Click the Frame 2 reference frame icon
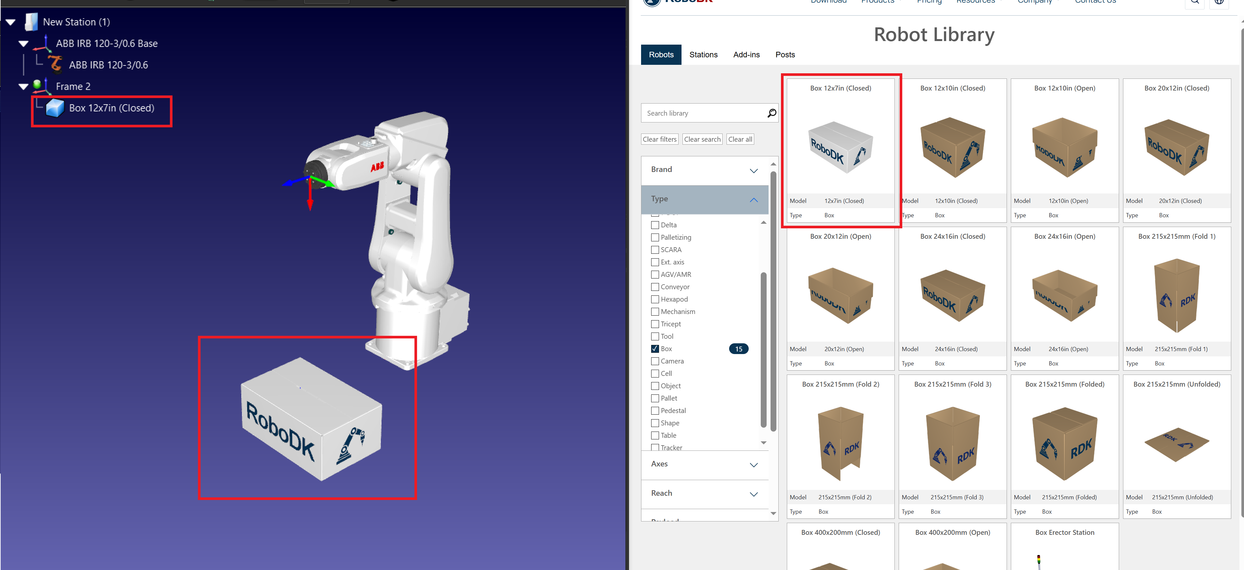Viewport: 1244px width, 570px height. (40, 86)
